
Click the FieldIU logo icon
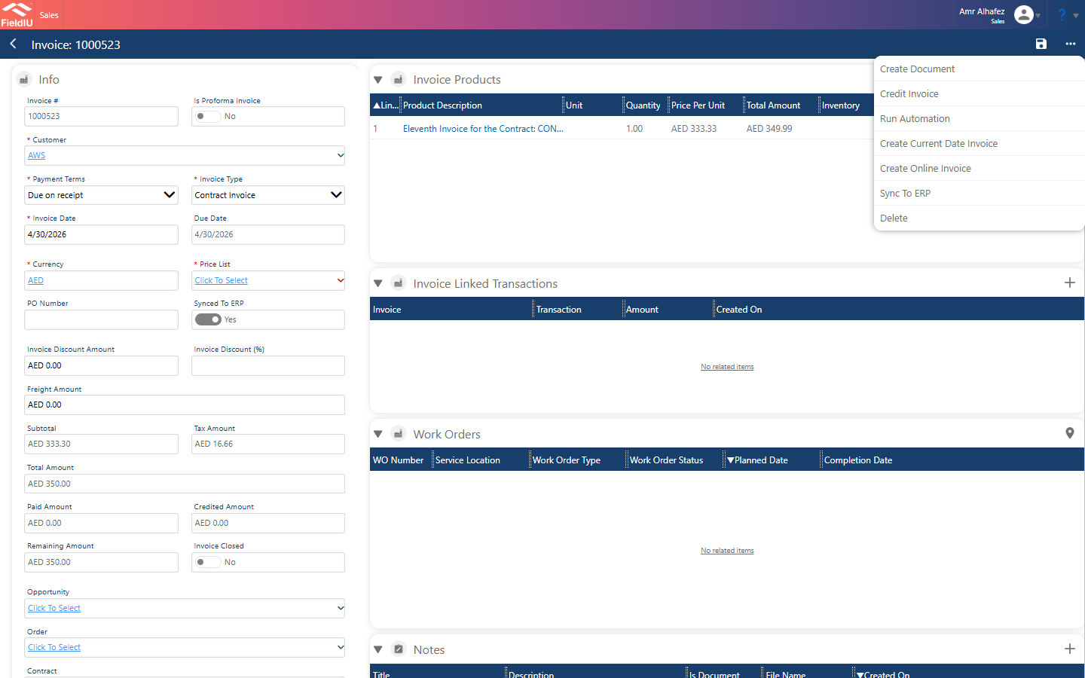point(17,14)
